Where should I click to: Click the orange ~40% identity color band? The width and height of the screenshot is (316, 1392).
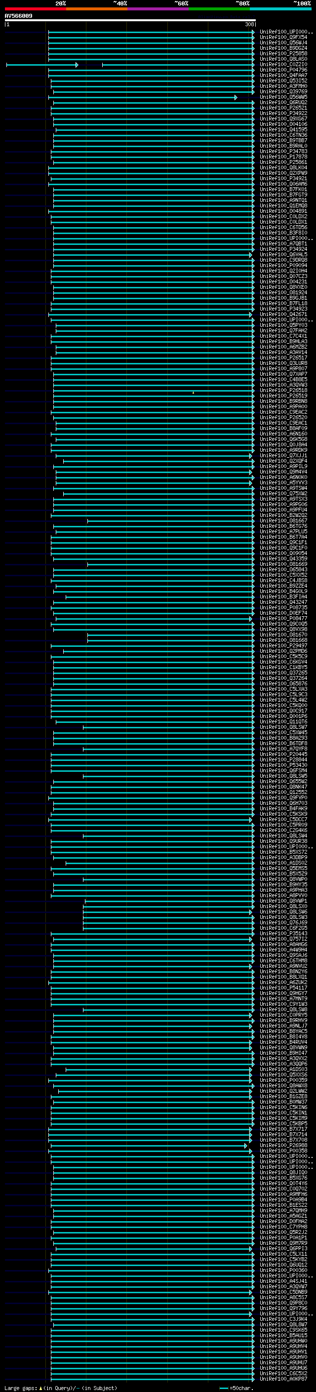97,9
